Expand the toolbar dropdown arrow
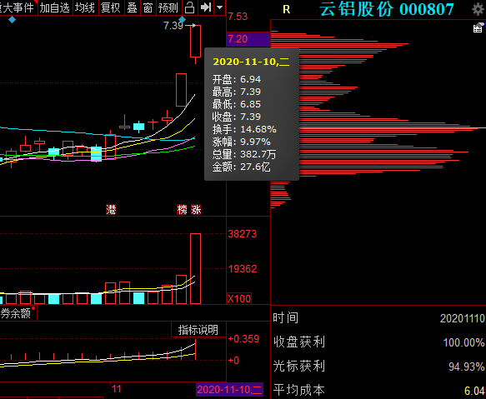 tap(220, 7)
